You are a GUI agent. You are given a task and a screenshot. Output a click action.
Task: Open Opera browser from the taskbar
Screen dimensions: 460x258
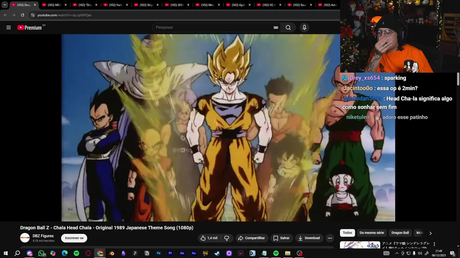pyautogui.click(x=88, y=253)
